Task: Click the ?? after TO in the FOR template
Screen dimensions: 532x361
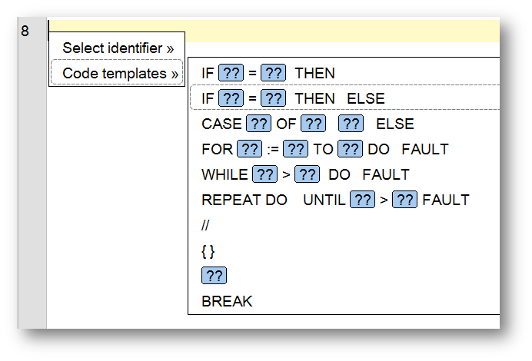Action: (x=350, y=149)
